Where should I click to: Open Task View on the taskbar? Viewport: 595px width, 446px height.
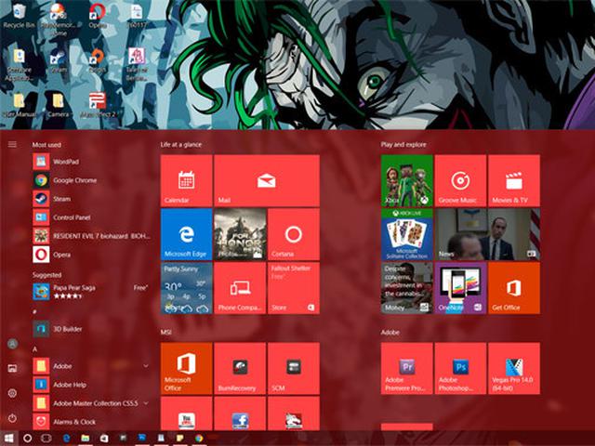[x=46, y=439]
